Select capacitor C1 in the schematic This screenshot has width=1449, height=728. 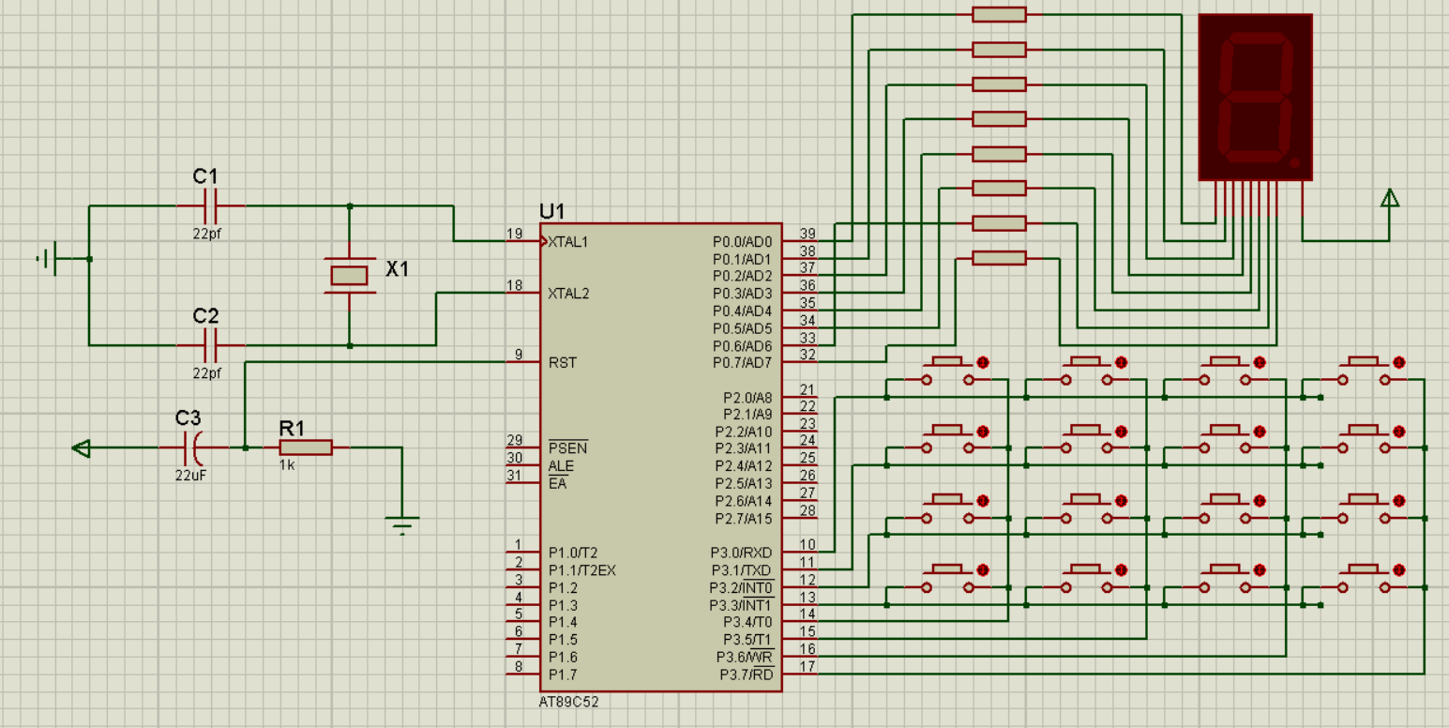[210, 205]
